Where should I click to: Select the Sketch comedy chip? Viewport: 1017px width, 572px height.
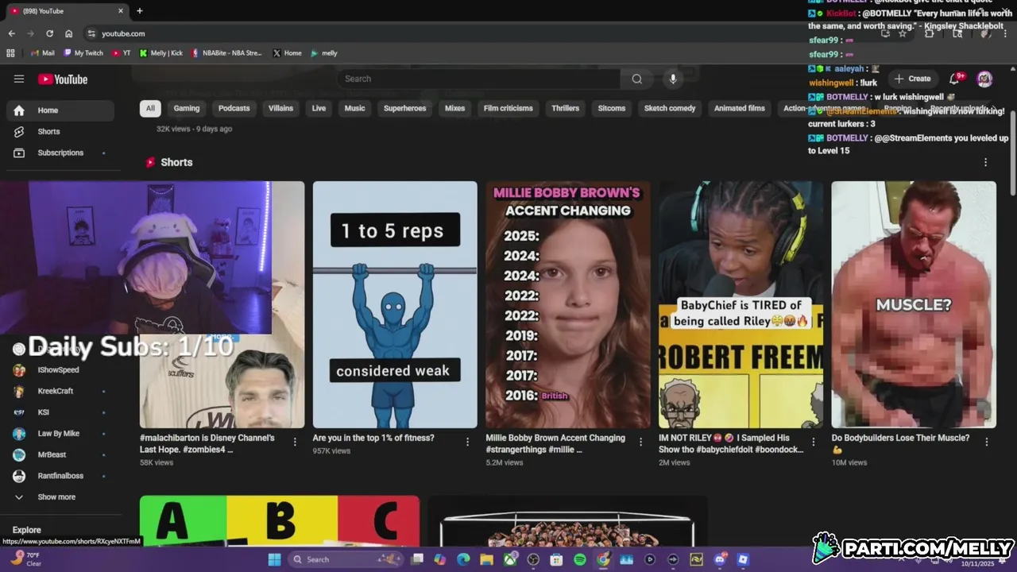click(669, 108)
